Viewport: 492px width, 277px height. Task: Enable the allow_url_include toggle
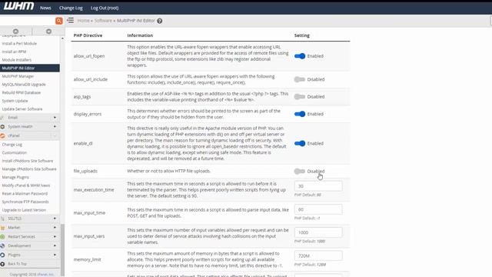pos(300,79)
